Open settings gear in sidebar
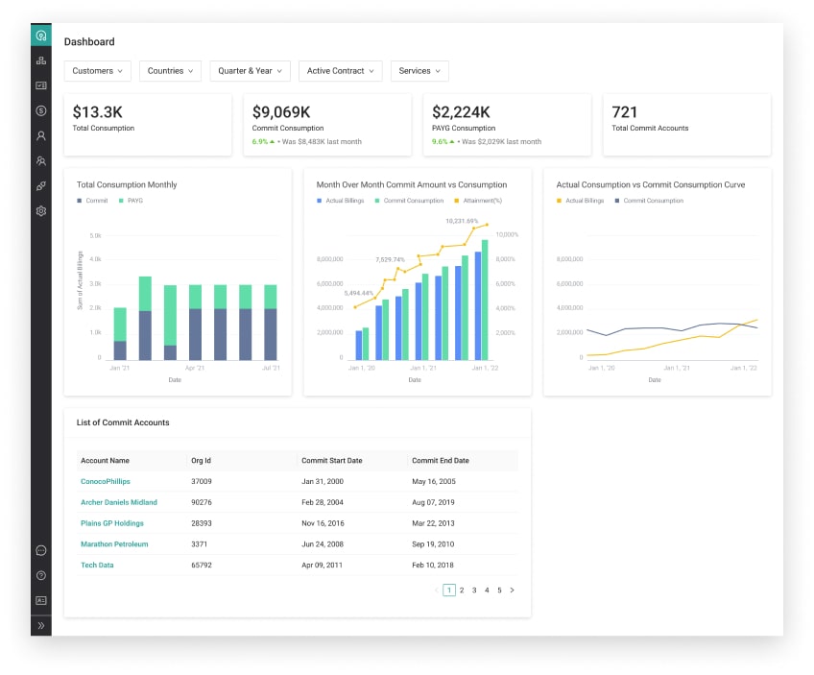Viewport: 814px width, 675px height. (40, 211)
